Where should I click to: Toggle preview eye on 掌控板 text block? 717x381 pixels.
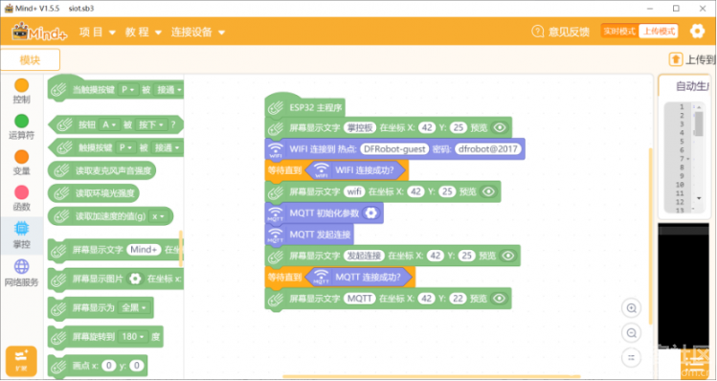pyautogui.click(x=500, y=127)
